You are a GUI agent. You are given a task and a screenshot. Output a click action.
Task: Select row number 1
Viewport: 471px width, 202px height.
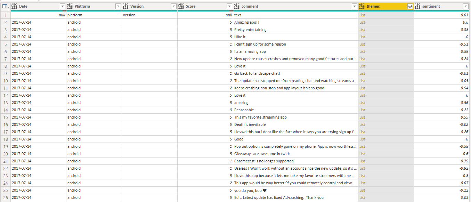click(x=5, y=15)
